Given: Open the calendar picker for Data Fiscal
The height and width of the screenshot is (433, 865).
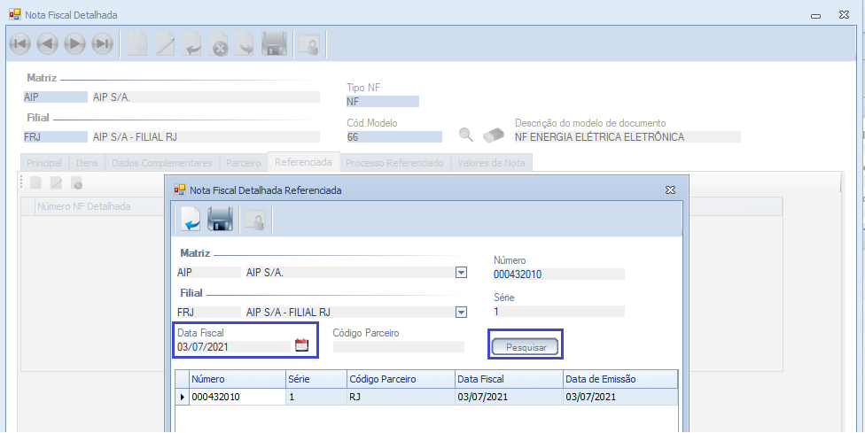Looking at the screenshot, I should 301,346.
